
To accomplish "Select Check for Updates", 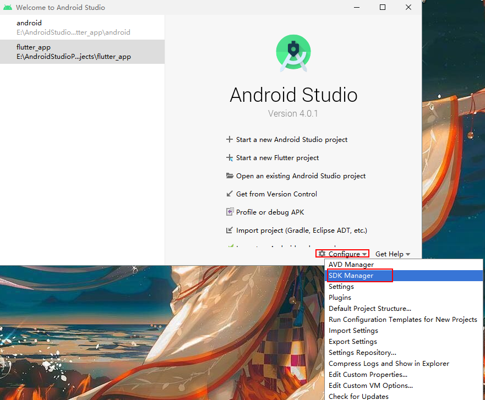I will coord(404,396).
